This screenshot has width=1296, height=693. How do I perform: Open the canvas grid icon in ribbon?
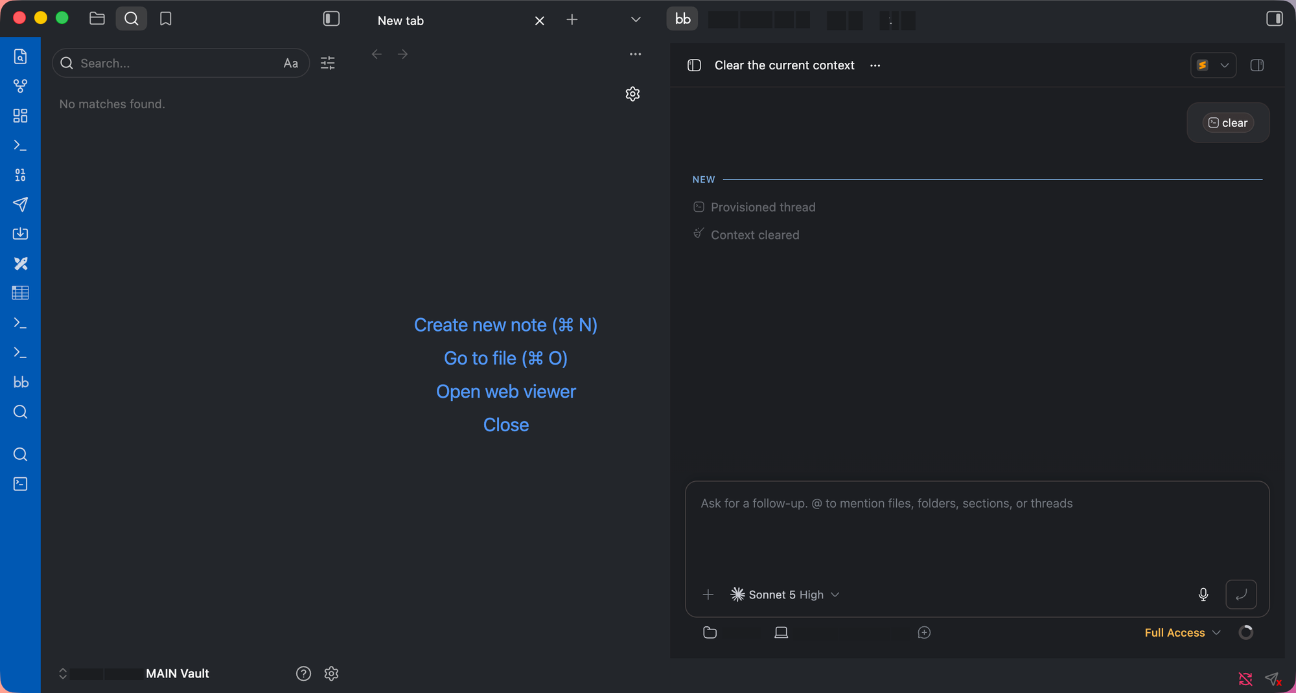tap(20, 115)
